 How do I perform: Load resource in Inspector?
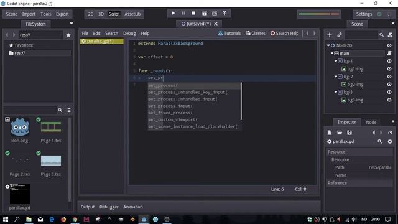pos(340,133)
